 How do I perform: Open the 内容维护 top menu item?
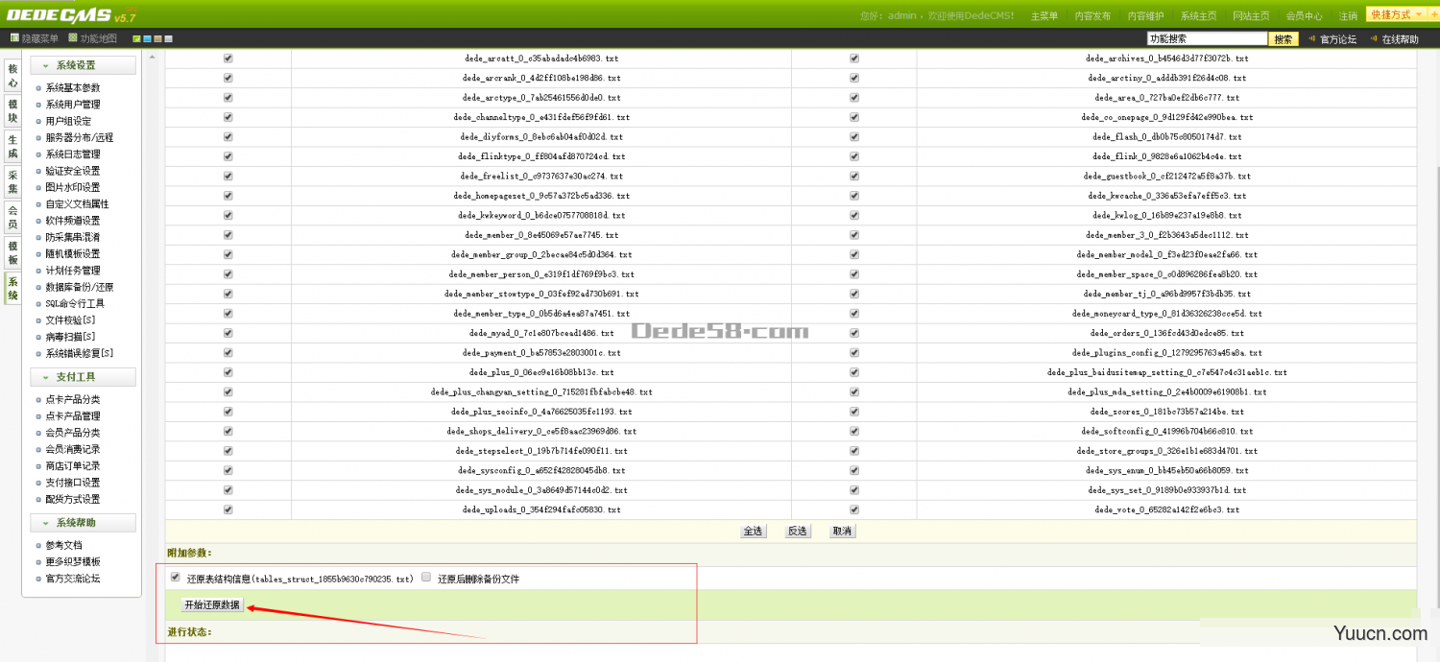(x=1145, y=15)
